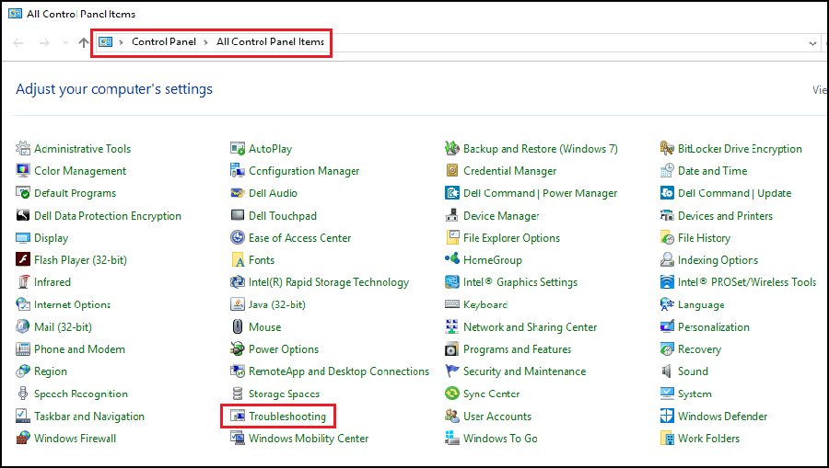Click the Control Panel breadcrumb segment
Screen dimensions: 829x468
point(163,42)
